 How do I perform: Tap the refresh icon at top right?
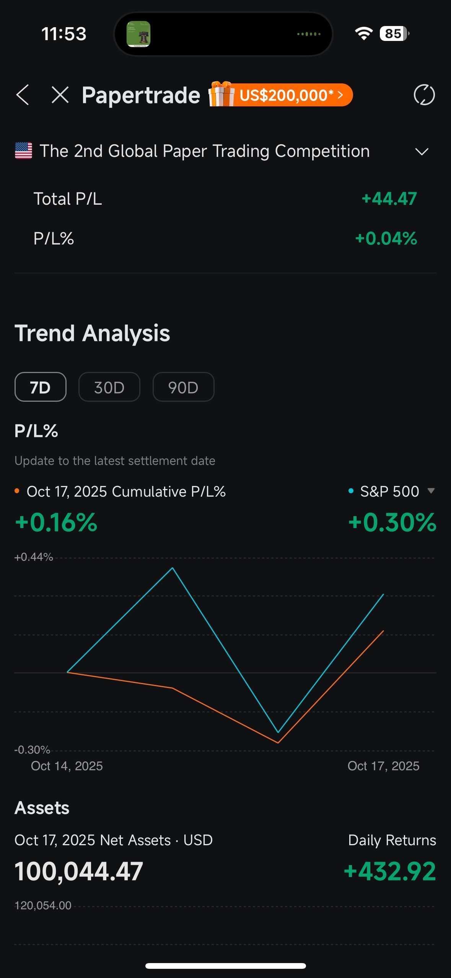tap(424, 95)
